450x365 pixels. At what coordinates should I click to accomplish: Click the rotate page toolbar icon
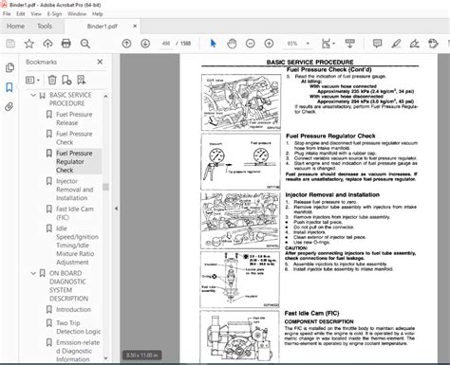pyautogui.click(x=433, y=44)
